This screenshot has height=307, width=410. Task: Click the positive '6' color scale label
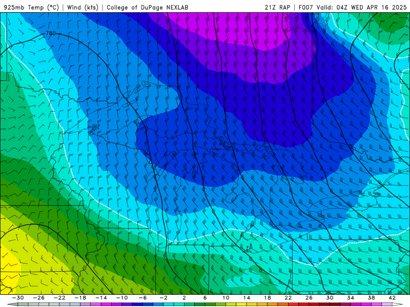(205, 298)
